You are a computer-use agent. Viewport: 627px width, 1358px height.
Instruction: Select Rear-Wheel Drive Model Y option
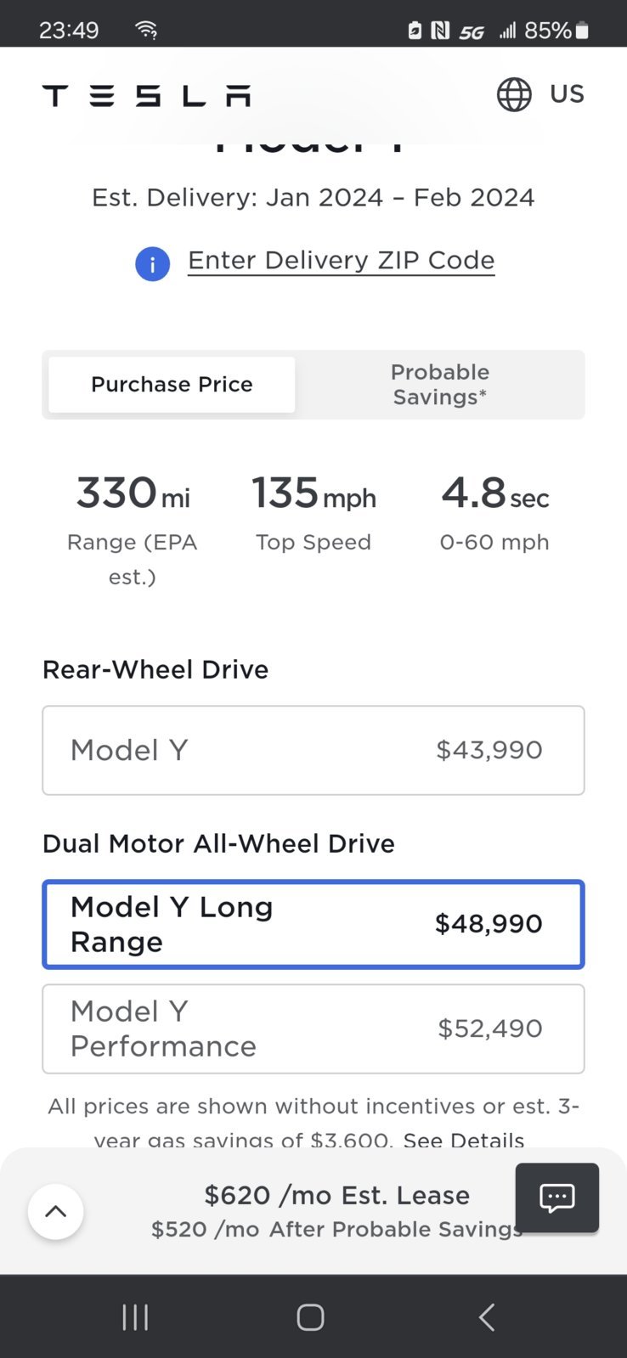click(313, 750)
